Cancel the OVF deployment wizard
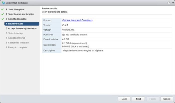The height and width of the screenshot is (103, 175). [167, 99]
